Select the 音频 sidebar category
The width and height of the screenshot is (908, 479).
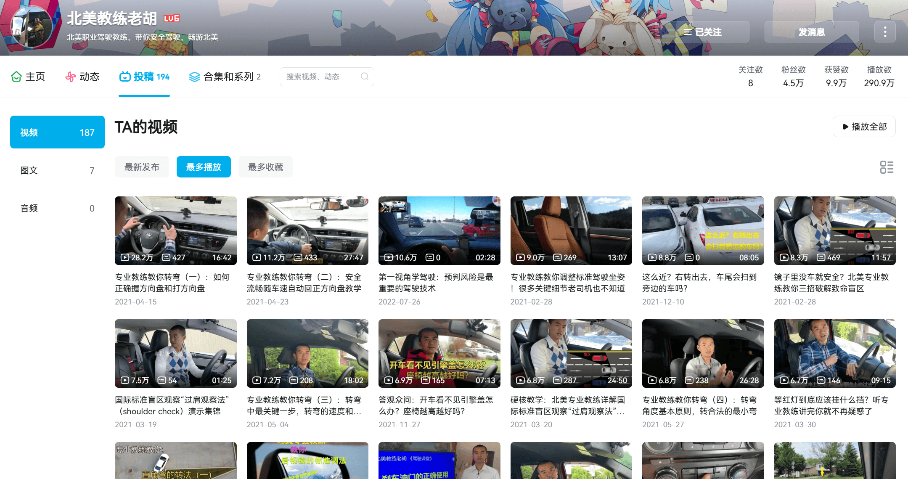(x=57, y=208)
